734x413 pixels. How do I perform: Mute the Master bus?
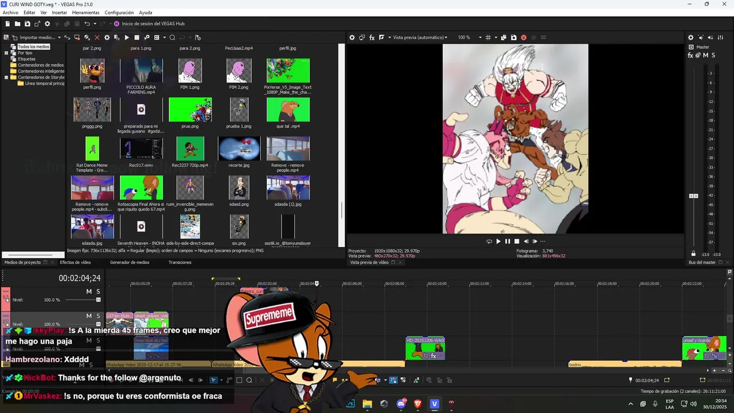tap(705, 55)
